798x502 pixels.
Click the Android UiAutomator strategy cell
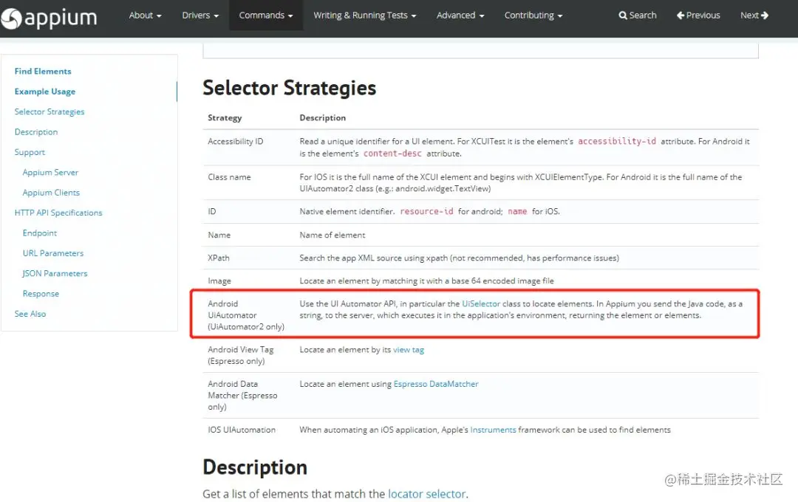[246, 315]
